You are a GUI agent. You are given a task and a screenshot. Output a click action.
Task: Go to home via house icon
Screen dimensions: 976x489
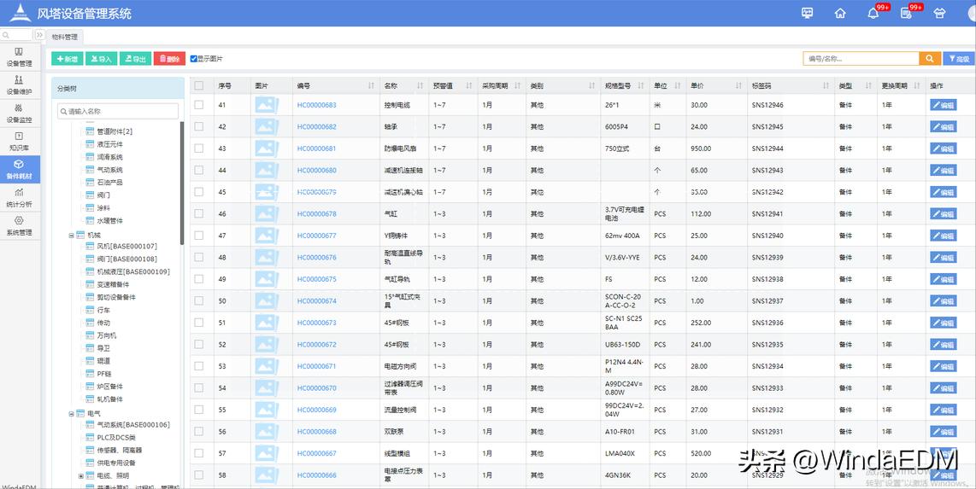pyautogui.click(x=840, y=13)
